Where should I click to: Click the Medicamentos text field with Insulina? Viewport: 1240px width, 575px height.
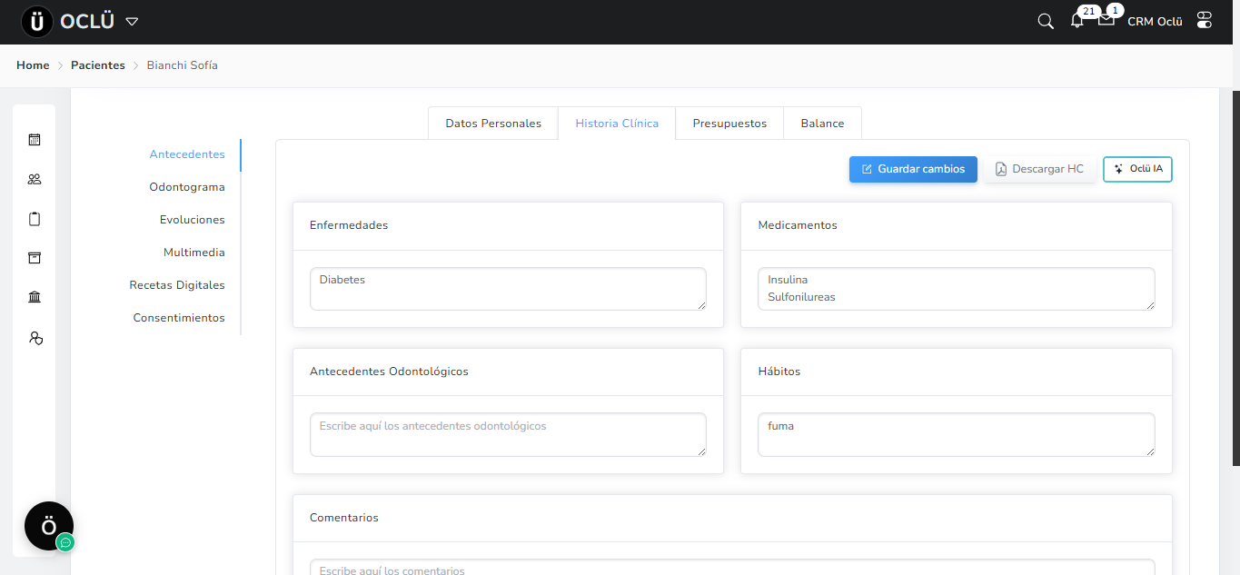pyautogui.click(x=957, y=289)
